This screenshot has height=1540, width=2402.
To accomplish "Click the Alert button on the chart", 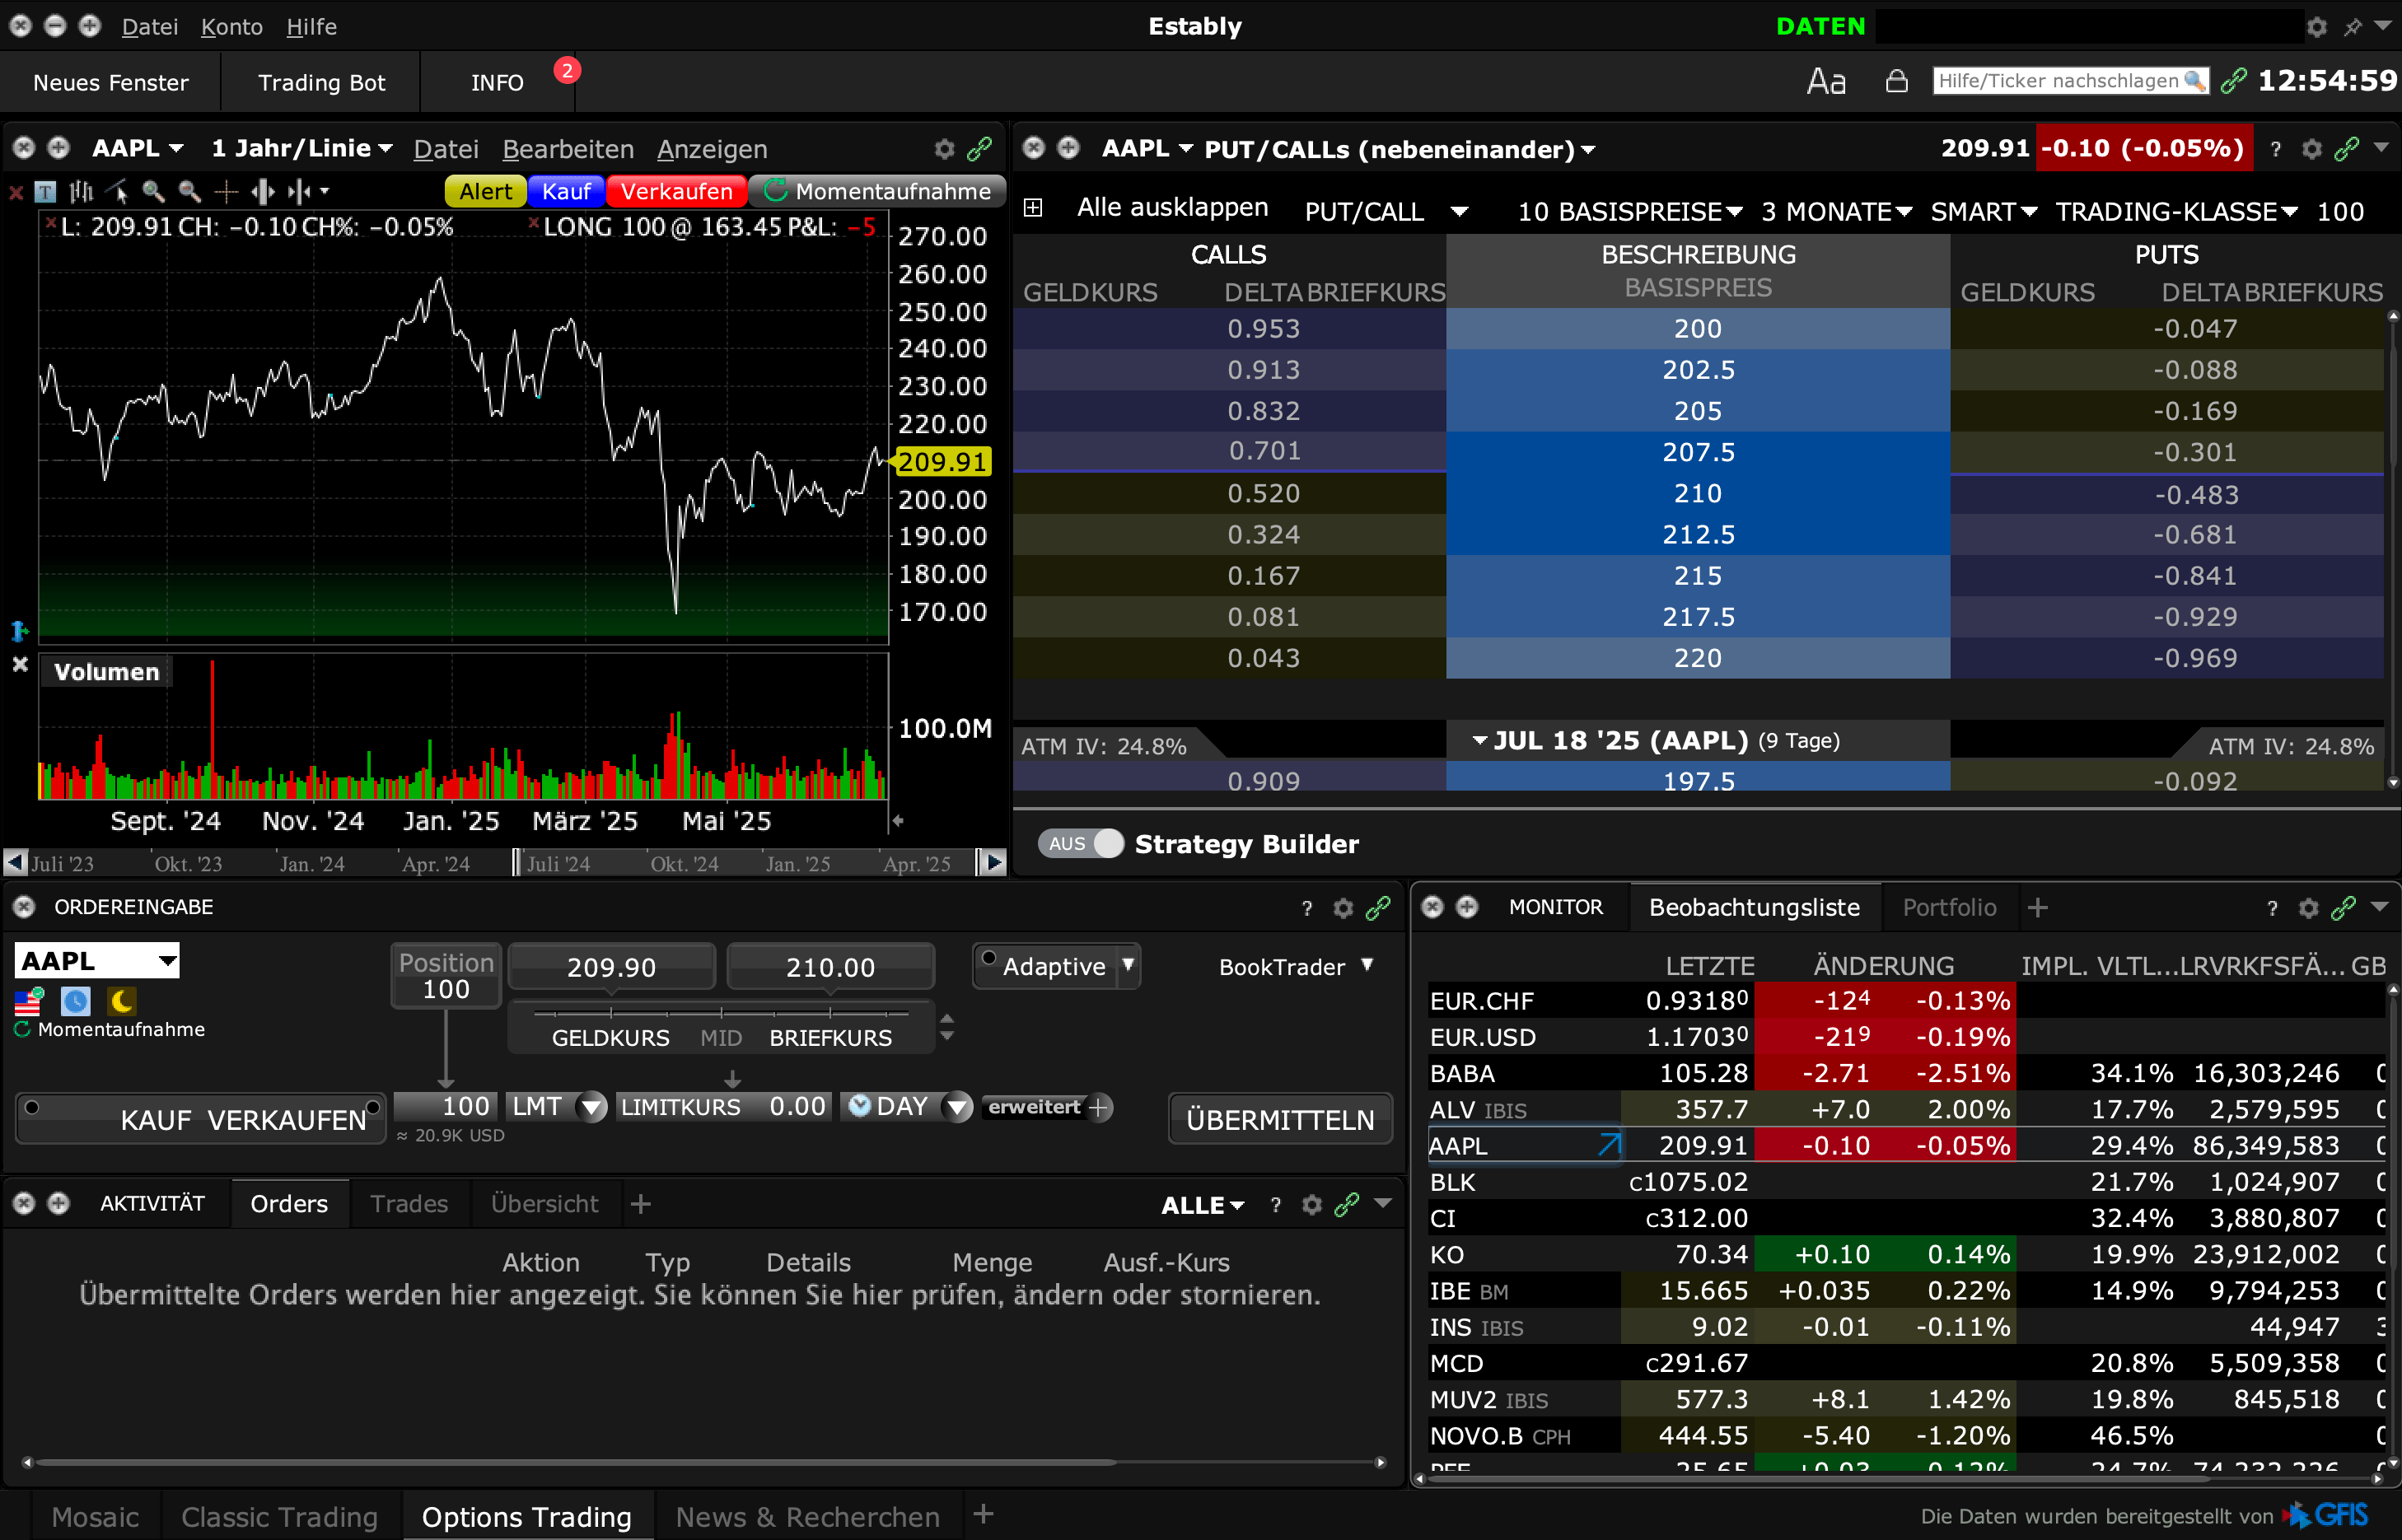I will [x=485, y=191].
